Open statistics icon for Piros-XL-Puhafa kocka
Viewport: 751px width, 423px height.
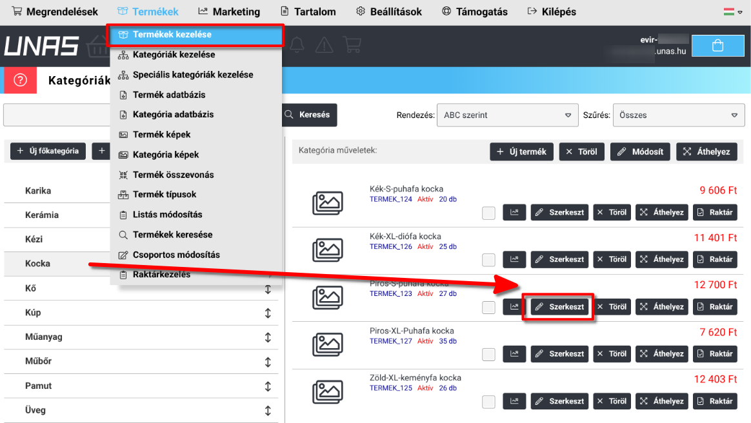tap(514, 353)
